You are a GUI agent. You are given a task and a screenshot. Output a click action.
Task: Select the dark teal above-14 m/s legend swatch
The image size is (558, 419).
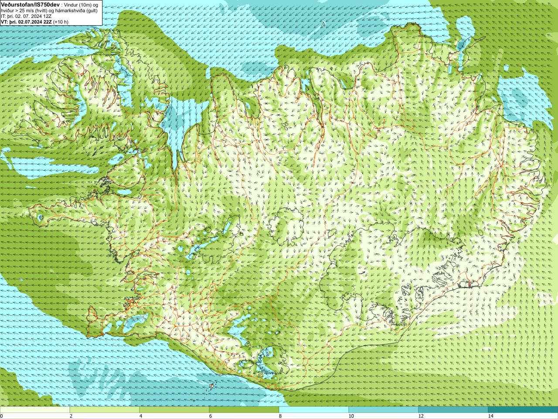[523, 409]
